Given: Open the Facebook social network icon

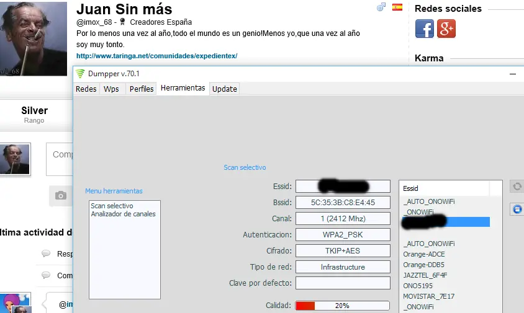Looking at the screenshot, I should pos(425,29).
